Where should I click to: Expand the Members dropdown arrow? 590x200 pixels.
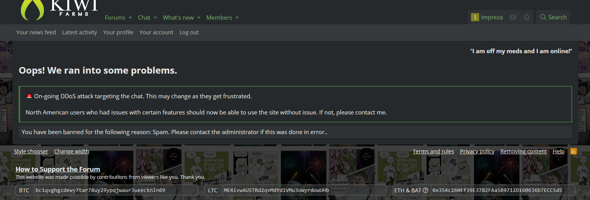point(237,18)
